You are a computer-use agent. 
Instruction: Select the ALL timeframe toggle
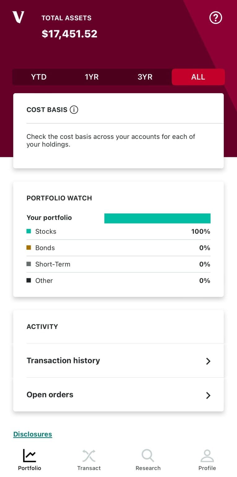[198, 77]
